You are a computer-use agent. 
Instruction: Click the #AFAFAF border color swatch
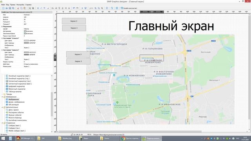pyautogui.click(x=26, y=43)
